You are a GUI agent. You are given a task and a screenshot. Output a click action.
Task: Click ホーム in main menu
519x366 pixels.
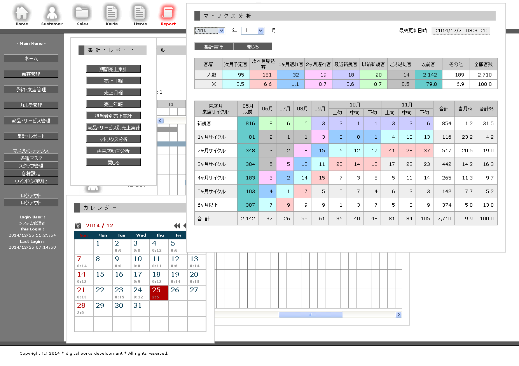tap(31, 58)
